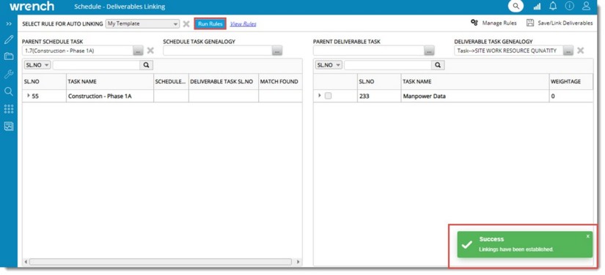The height and width of the screenshot is (275, 605).
Task: Open the My Template rule dropdown
Action: click(x=143, y=23)
